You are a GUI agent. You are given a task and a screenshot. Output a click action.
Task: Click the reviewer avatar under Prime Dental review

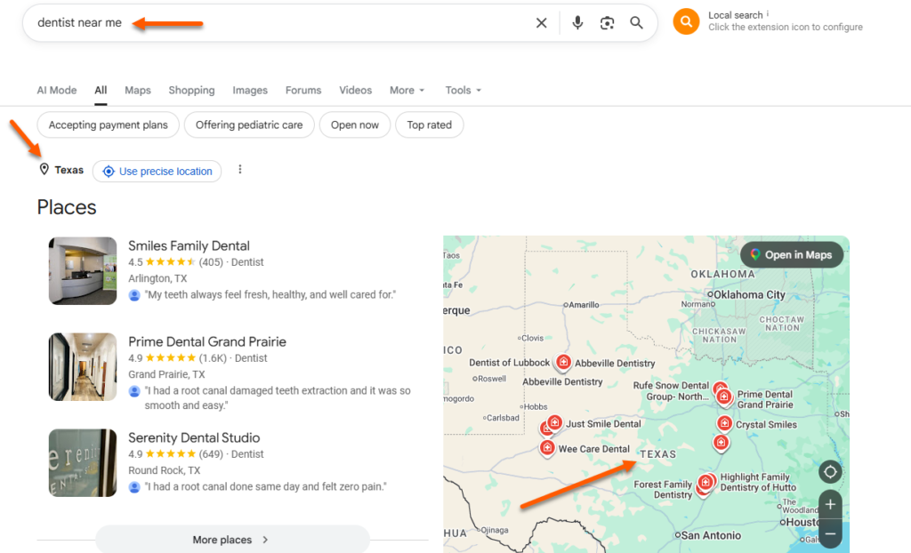134,391
